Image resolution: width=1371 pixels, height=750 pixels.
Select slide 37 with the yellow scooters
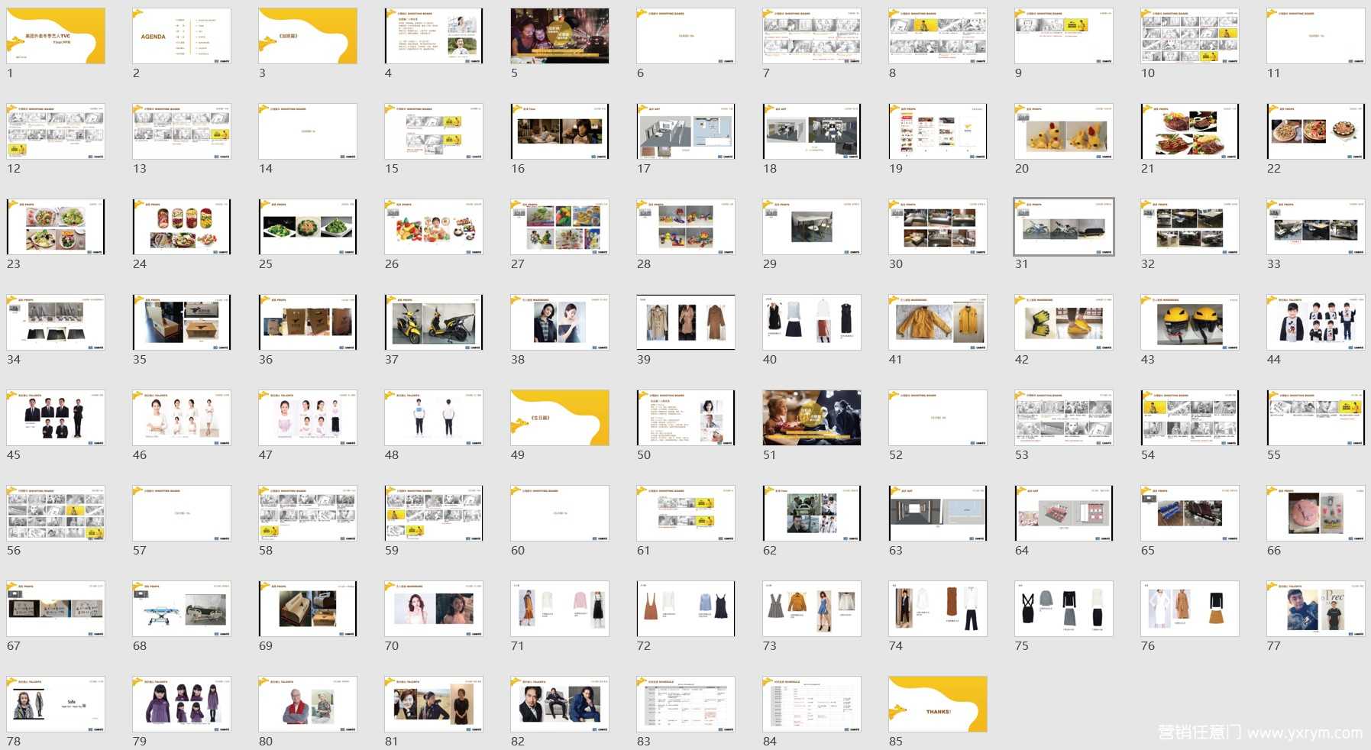tap(434, 322)
